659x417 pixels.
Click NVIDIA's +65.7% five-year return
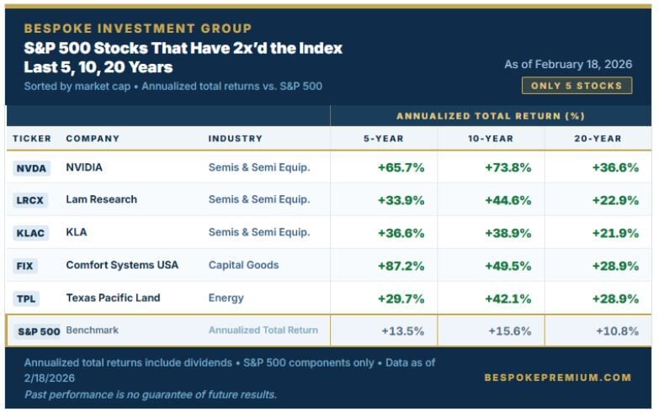click(x=401, y=167)
